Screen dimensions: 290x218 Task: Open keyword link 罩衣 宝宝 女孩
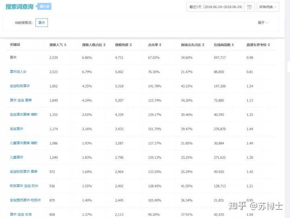(x=21, y=214)
